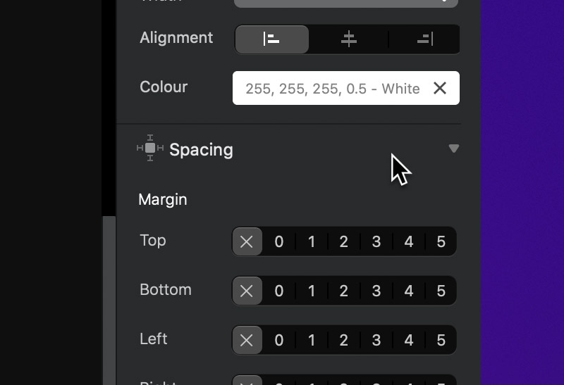Reset Left margin with X icon
The height and width of the screenshot is (385, 564).
[x=247, y=340]
